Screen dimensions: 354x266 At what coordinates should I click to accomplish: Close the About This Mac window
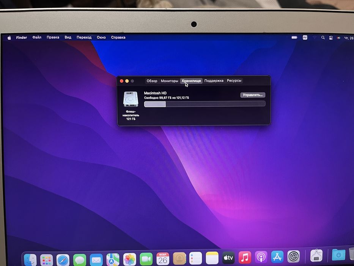121,81
